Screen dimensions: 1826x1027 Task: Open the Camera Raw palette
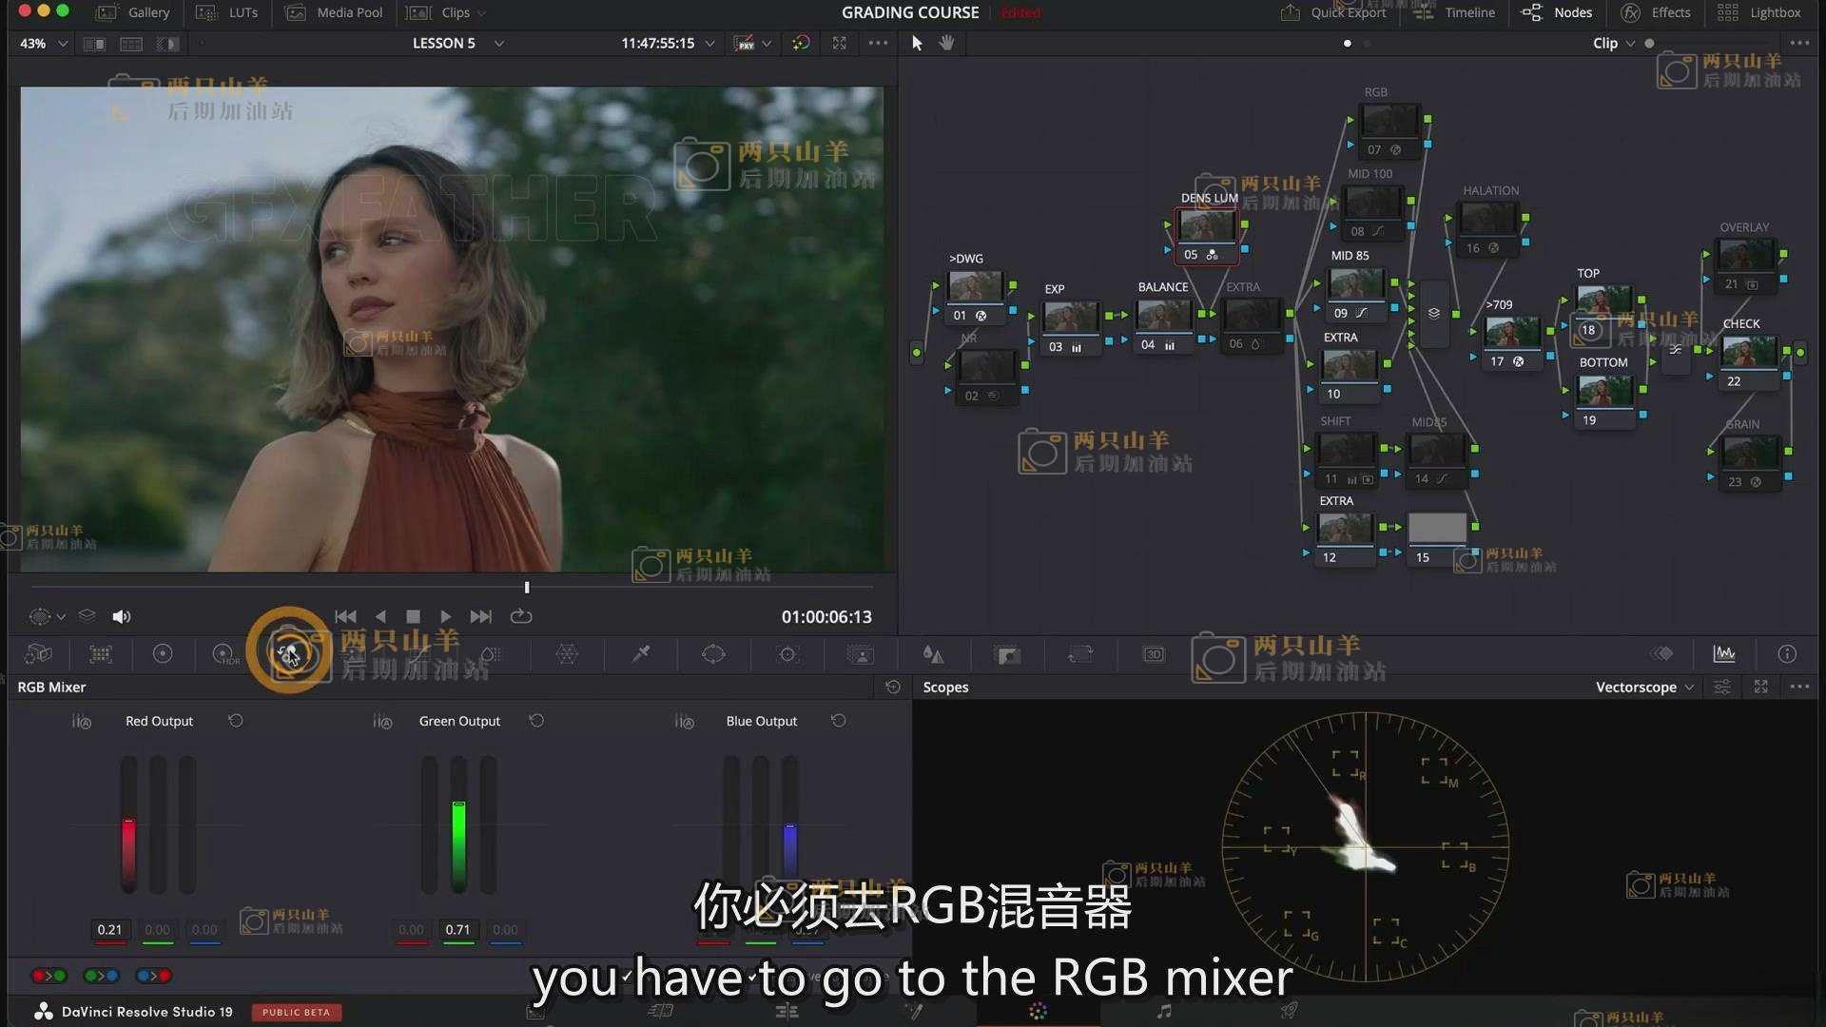point(38,653)
